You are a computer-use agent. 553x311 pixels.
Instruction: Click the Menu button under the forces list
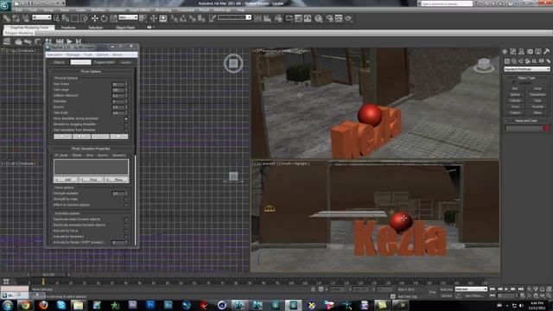tap(117, 180)
